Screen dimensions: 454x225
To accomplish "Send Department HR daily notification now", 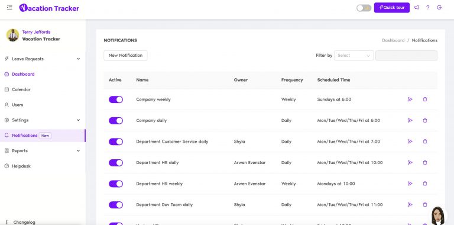I will 410,162.
